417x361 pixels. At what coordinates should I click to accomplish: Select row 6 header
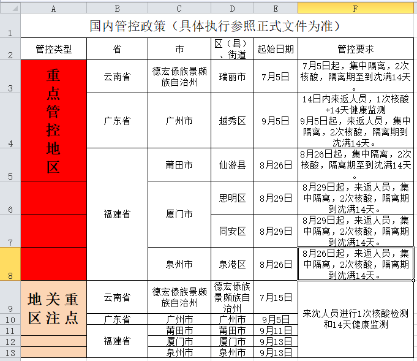click(10, 198)
